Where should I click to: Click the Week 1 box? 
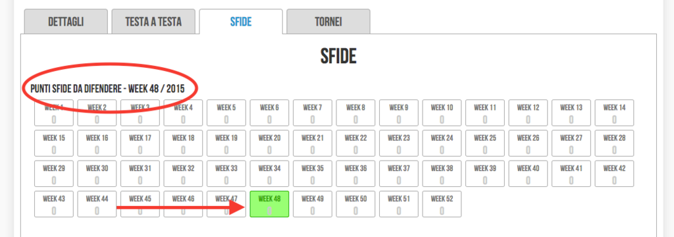click(54, 113)
